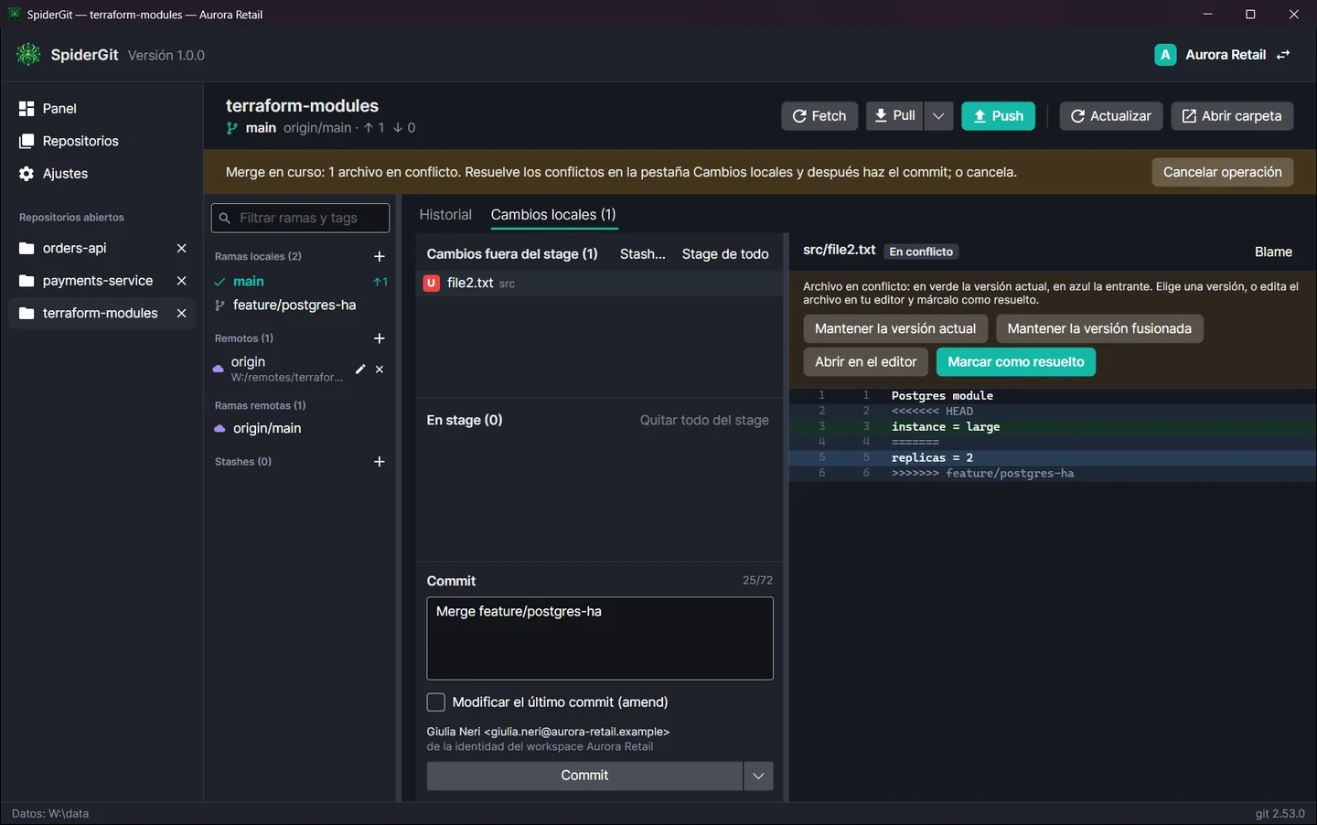This screenshot has width=1317, height=825.
Task: Click Mantener la versión actual
Action: click(x=895, y=328)
